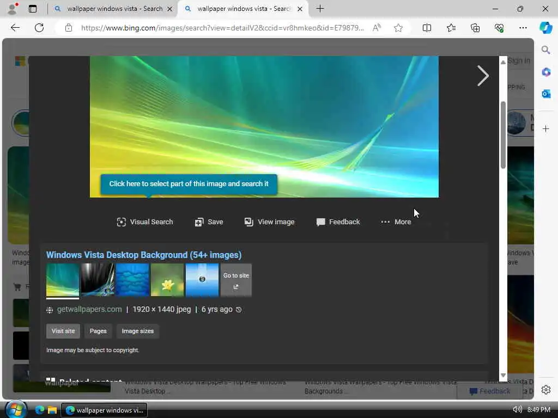Open Windows Vista Desktop Background title link
Viewport: 558px width, 418px height.
pyautogui.click(x=144, y=255)
